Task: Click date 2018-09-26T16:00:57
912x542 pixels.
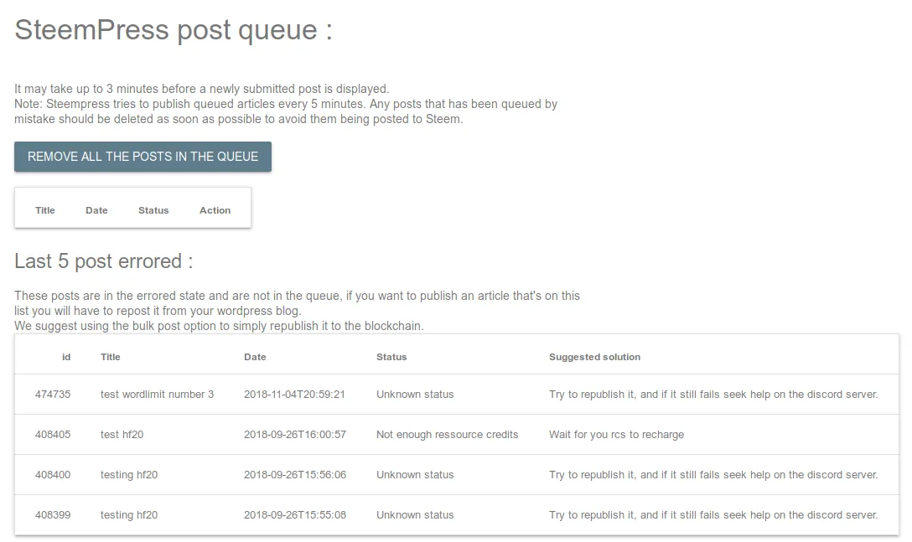Action: [295, 435]
